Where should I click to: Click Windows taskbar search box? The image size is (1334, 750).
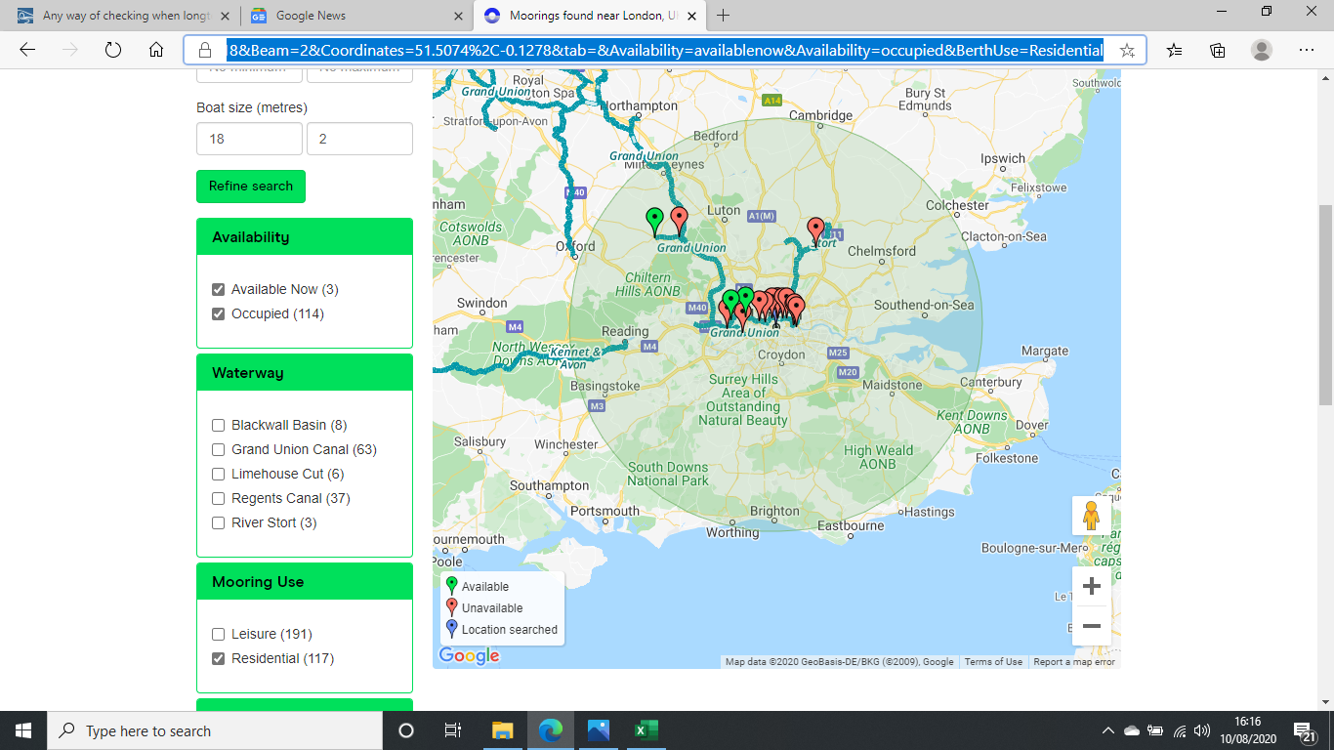[x=215, y=730]
